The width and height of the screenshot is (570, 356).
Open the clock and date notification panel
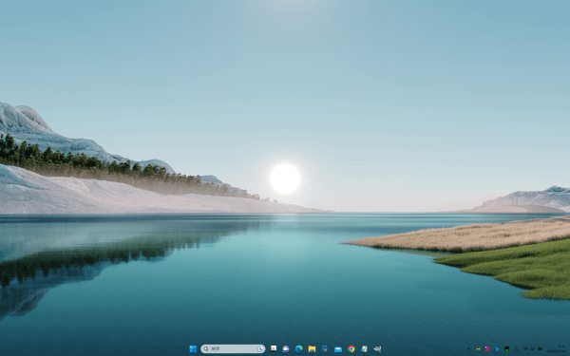pyautogui.click(x=557, y=348)
